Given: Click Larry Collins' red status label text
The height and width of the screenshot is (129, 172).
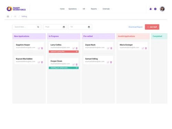Looking at the screenshot, I should (58, 52).
